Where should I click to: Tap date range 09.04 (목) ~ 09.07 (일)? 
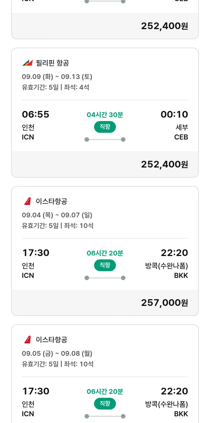(x=57, y=215)
